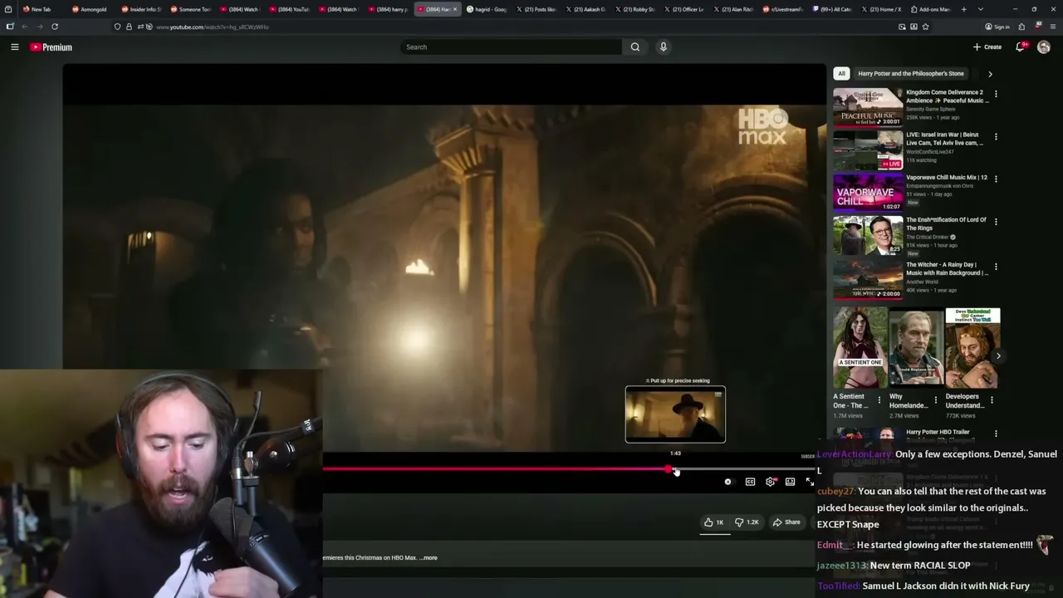Open the YouTube guide hamburger menu

pos(14,47)
